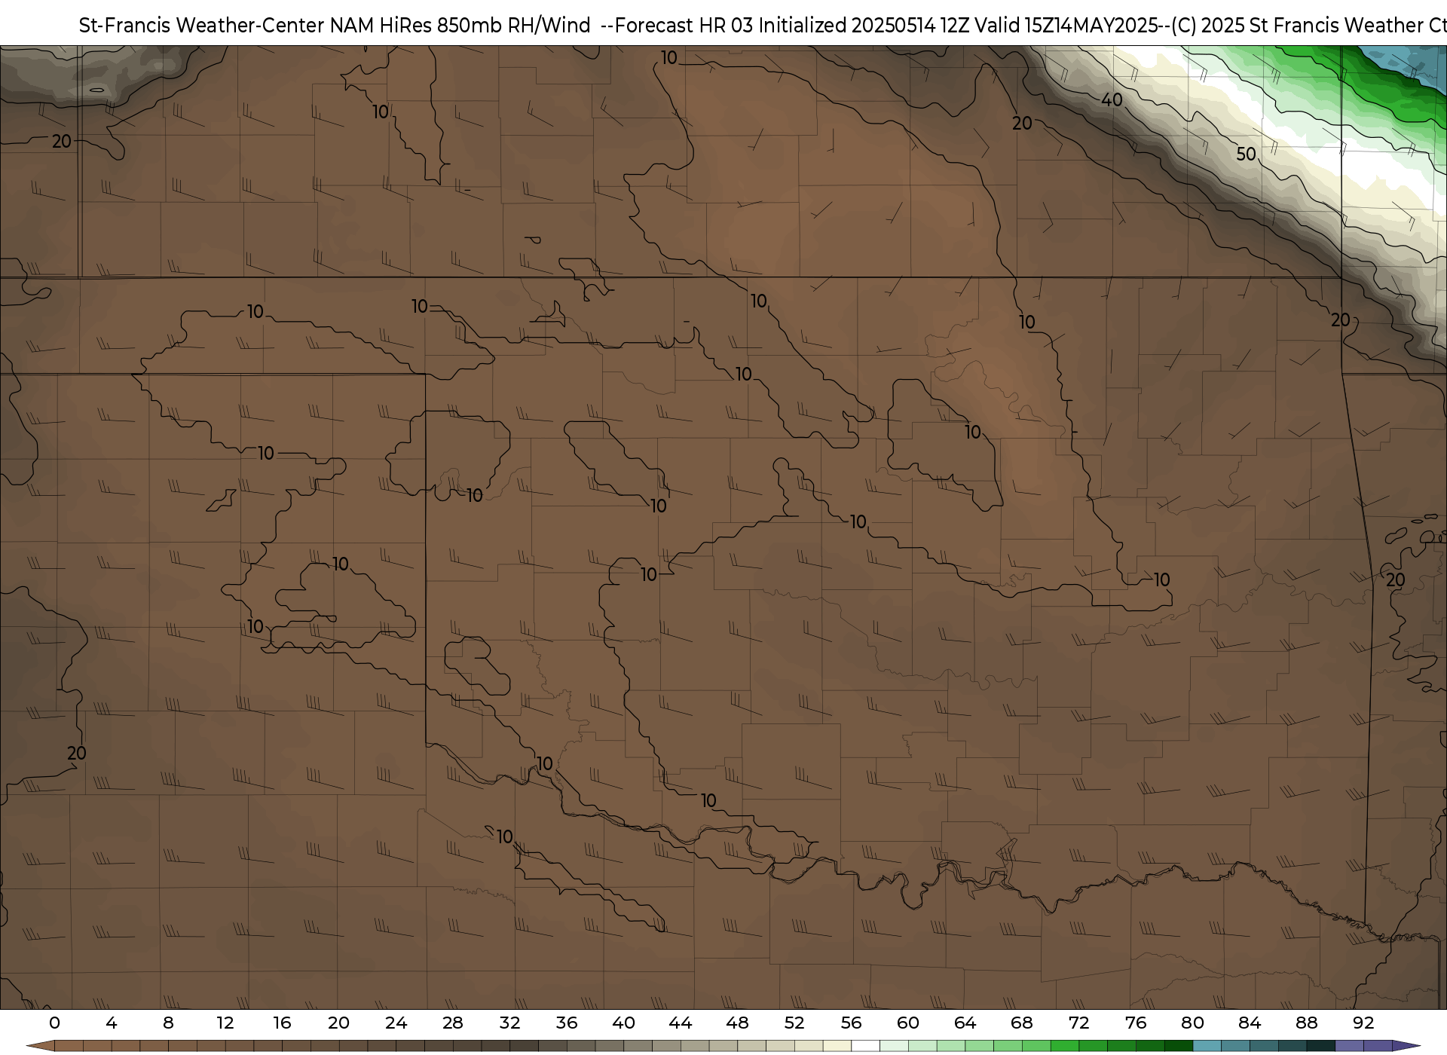The image size is (1447, 1055).
Task: Choose the colorbar tick label "68"
Action: 1022,1023
